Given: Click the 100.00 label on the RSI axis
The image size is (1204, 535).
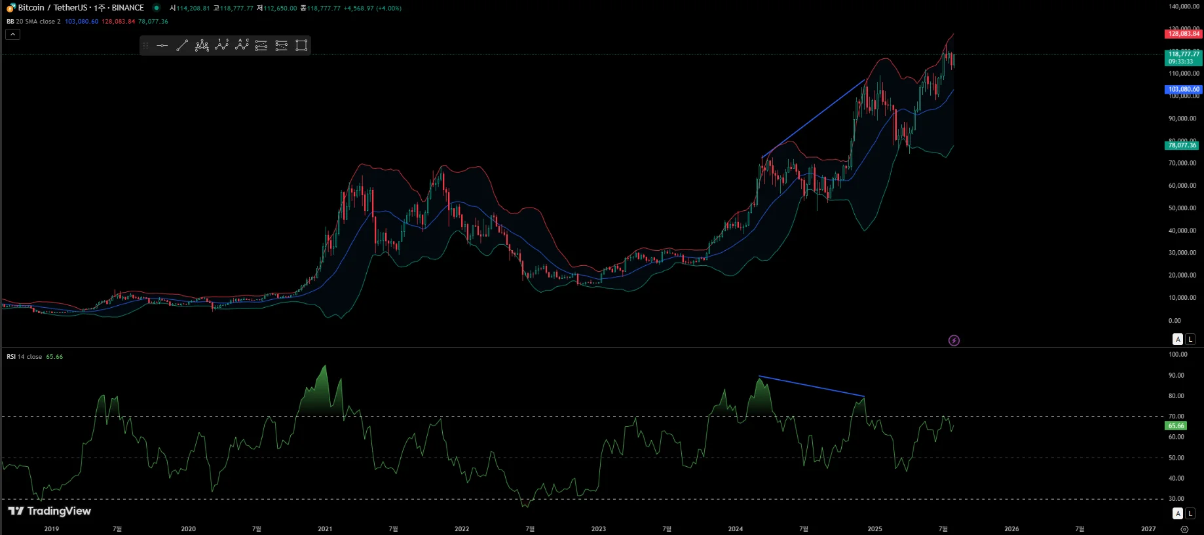Looking at the screenshot, I should 1178,354.
